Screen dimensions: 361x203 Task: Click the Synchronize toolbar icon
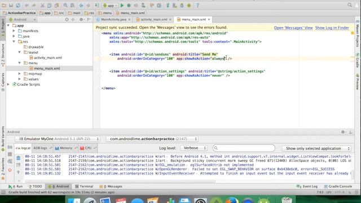tap(18, 5)
